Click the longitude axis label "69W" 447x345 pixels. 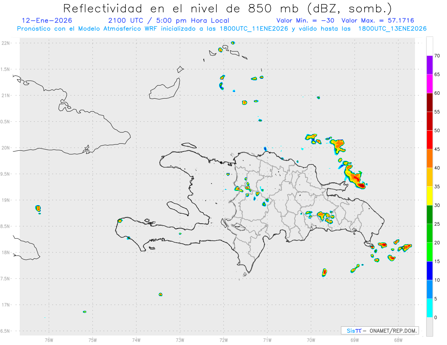[355, 340]
